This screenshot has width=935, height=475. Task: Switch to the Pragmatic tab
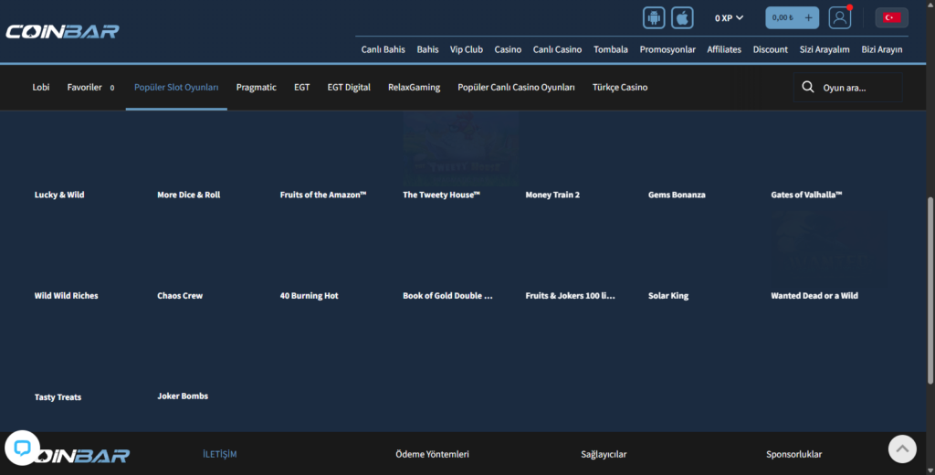pos(256,88)
